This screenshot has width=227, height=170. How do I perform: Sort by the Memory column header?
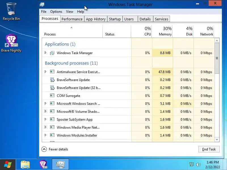click(x=162, y=31)
